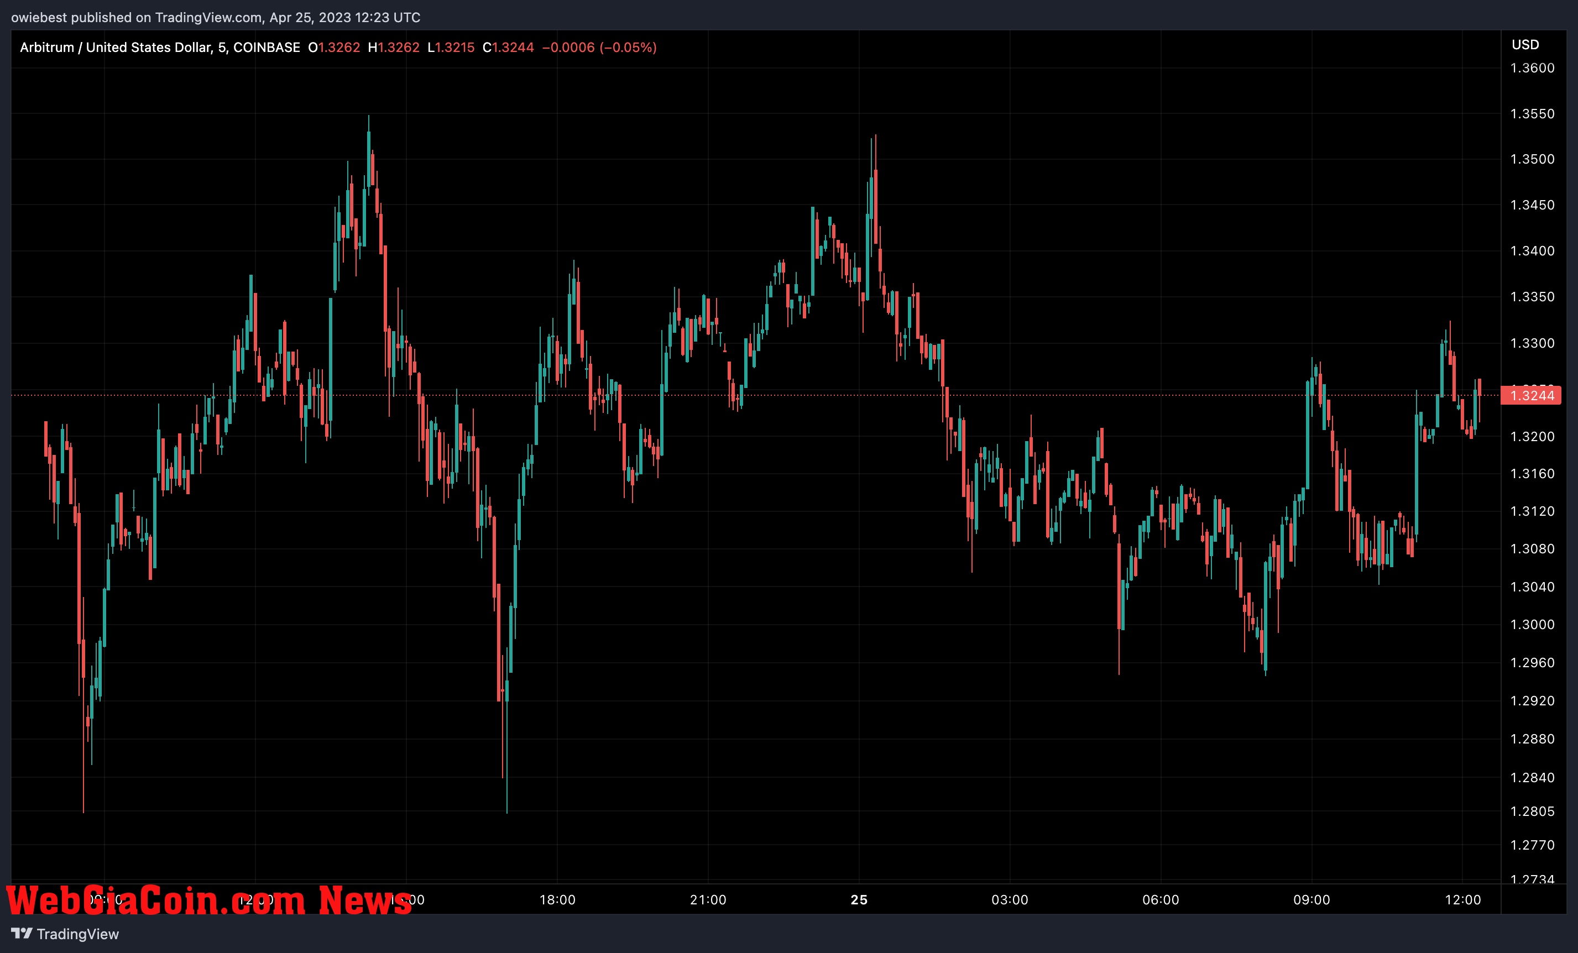The width and height of the screenshot is (1578, 953).
Task: Click the TradingView logo icon
Action: click(22, 933)
